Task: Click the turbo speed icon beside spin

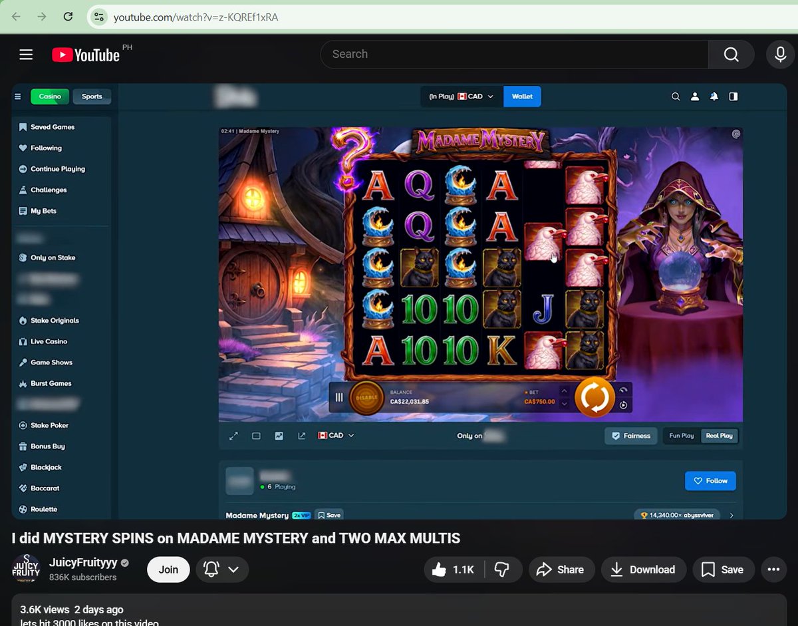Action: point(623,390)
